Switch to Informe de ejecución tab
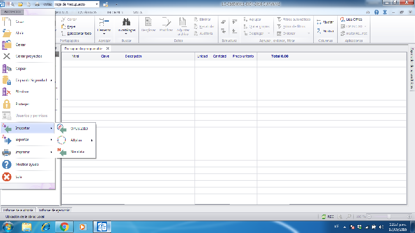This screenshot has height=233, width=415. tap(54, 210)
